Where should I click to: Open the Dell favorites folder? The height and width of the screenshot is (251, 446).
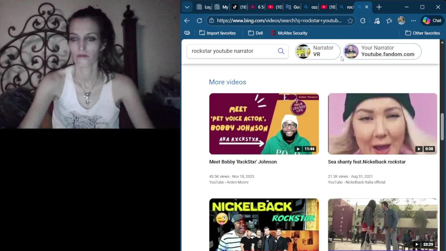click(x=255, y=33)
